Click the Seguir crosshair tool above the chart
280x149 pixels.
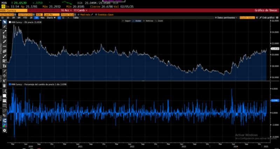point(126,21)
